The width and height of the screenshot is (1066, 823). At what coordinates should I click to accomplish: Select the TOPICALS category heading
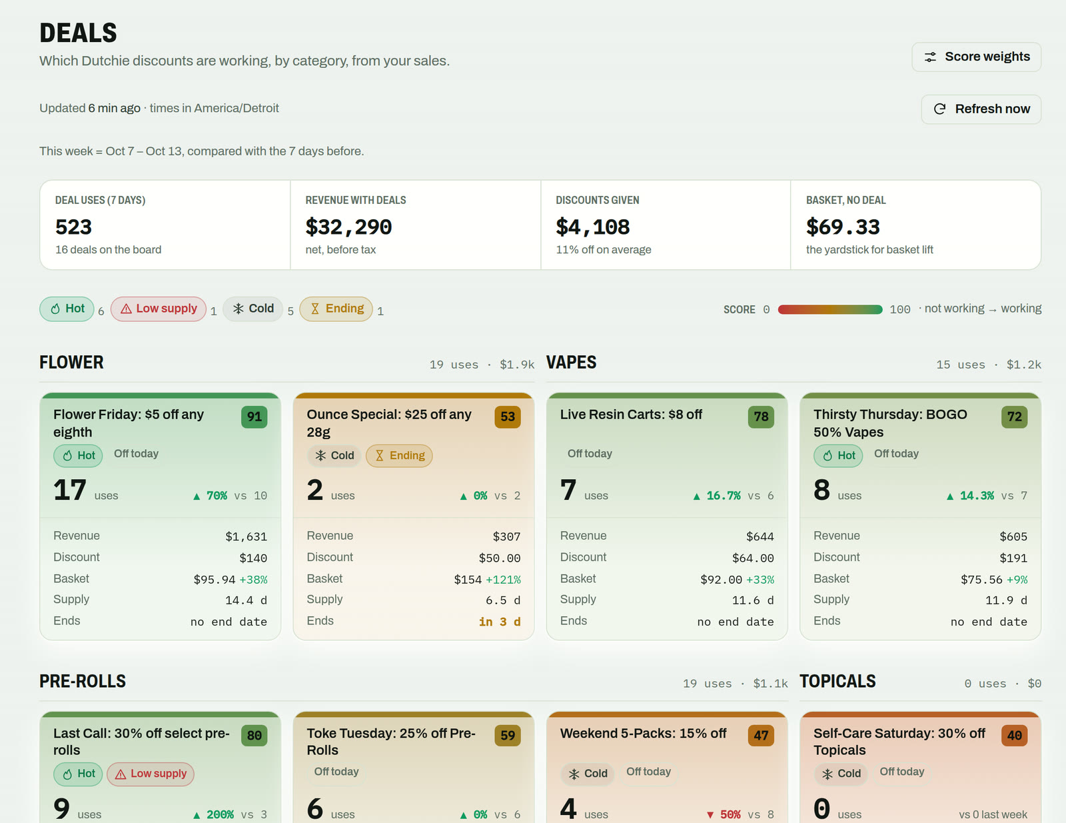pyautogui.click(x=837, y=681)
